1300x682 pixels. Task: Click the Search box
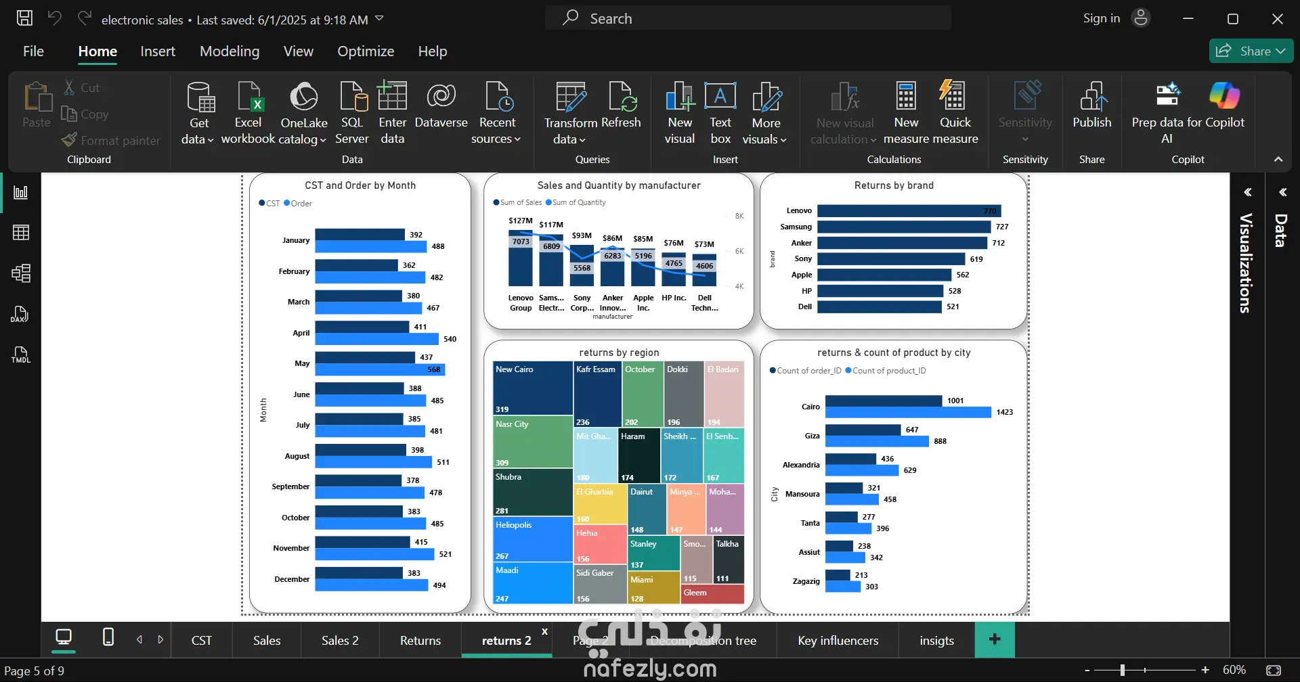748,18
